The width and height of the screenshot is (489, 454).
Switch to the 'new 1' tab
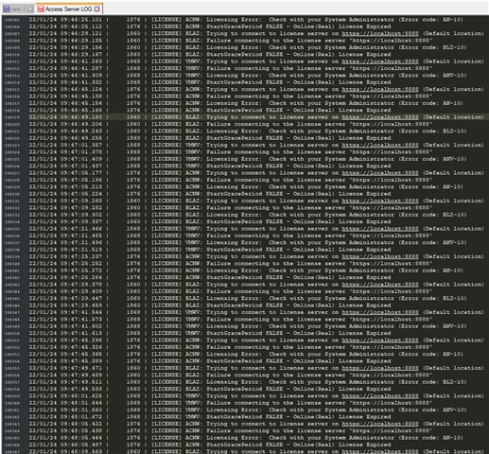coord(18,9)
